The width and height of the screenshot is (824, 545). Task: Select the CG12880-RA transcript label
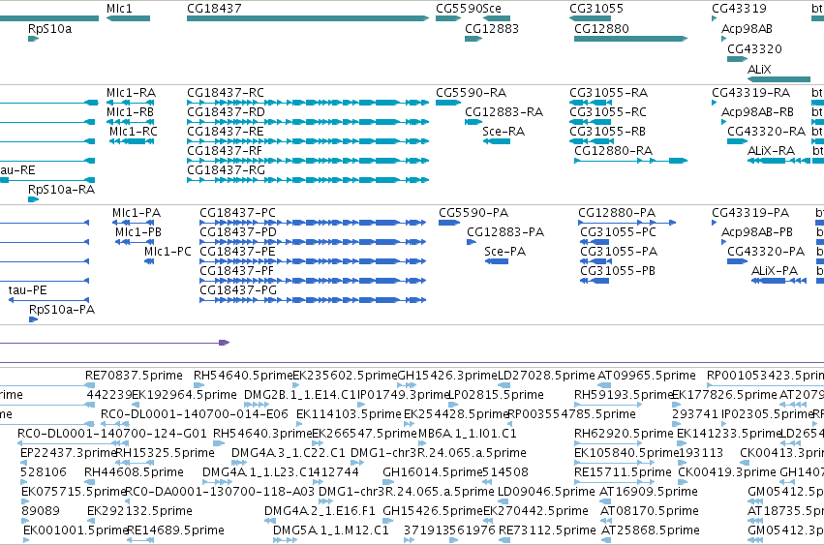pos(613,151)
